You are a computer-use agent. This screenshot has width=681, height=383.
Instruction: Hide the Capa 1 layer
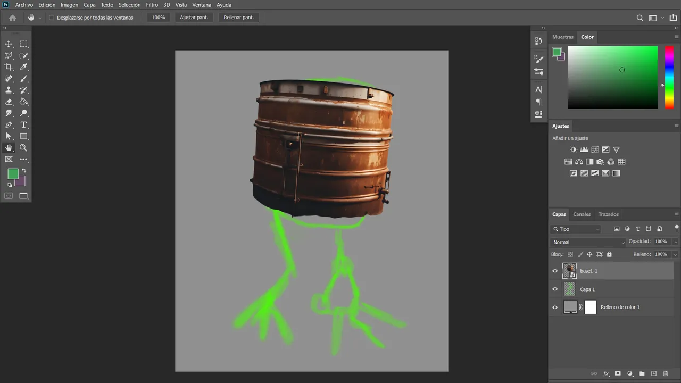[555, 289]
